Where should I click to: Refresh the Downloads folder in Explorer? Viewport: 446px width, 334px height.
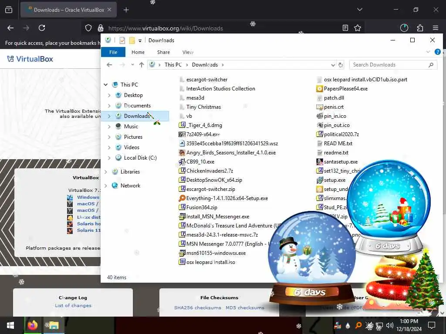[341, 65]
